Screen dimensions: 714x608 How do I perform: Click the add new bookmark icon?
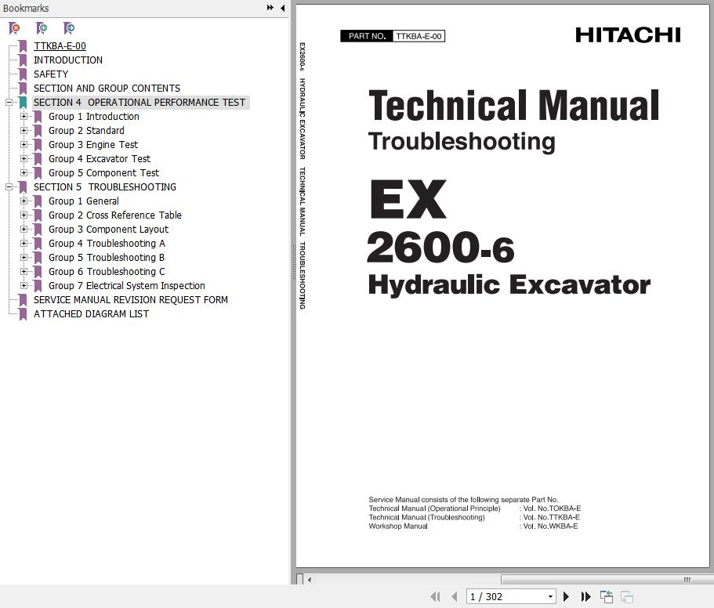coord(42,28)
